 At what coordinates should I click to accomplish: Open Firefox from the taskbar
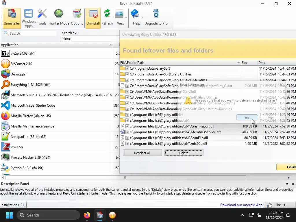coord(87,215)
